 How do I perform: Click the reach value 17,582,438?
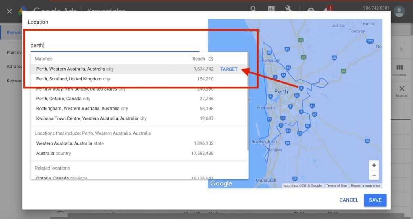(202, 153)
